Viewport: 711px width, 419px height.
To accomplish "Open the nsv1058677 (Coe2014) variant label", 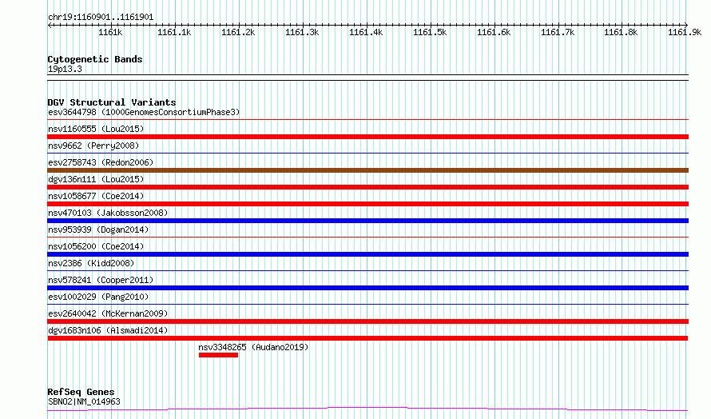I will (x=96, y=196).
